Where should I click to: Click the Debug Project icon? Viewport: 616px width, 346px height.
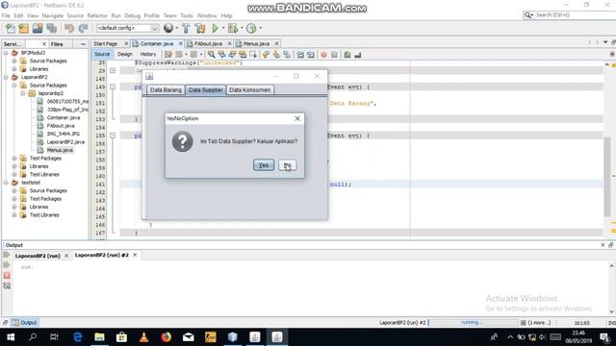pos(233,28)
